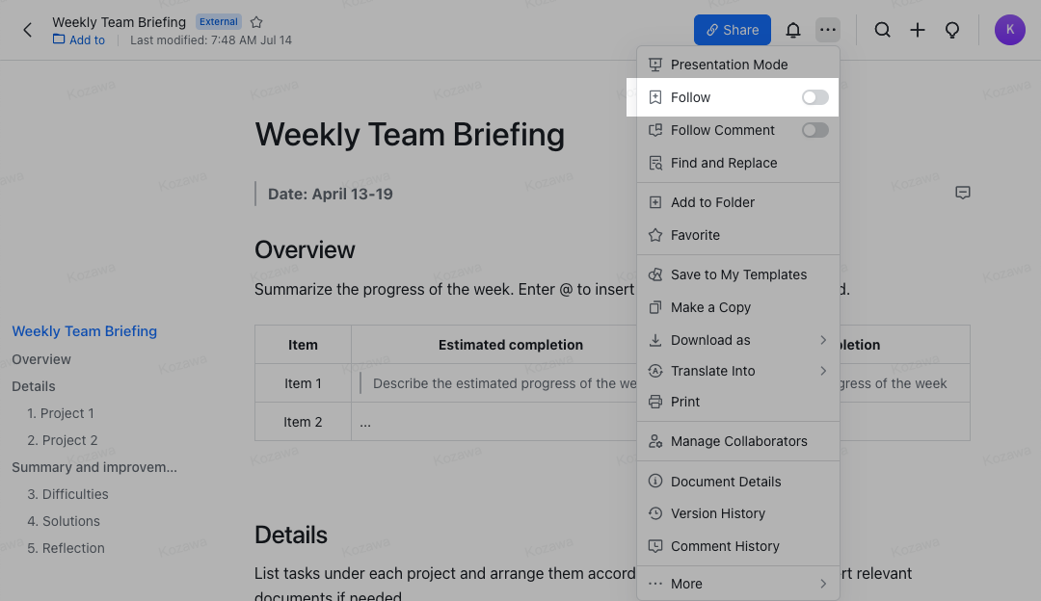Click the ellipsis more-options icon
The width and height of the screenshot is (1041, 601).
coord(828,30)
